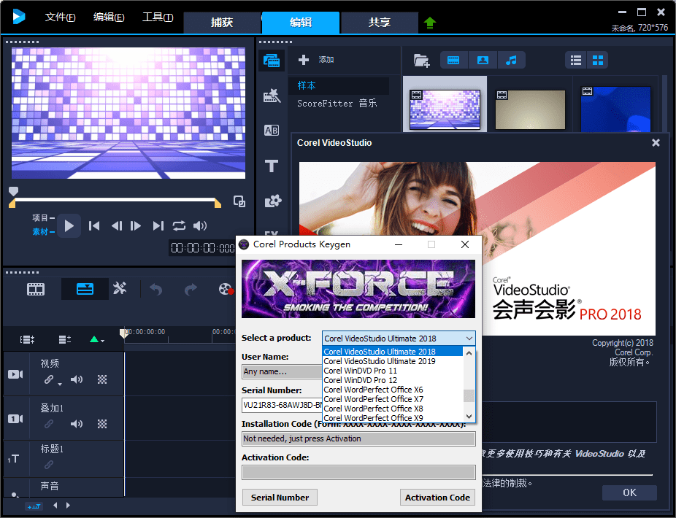Click the undo arrow
676x518 pixels.
click(156, 290)
